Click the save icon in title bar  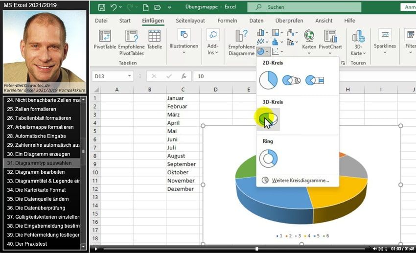(x=101, y=7)
